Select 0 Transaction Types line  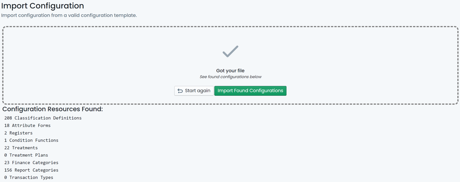click(29, 177)
